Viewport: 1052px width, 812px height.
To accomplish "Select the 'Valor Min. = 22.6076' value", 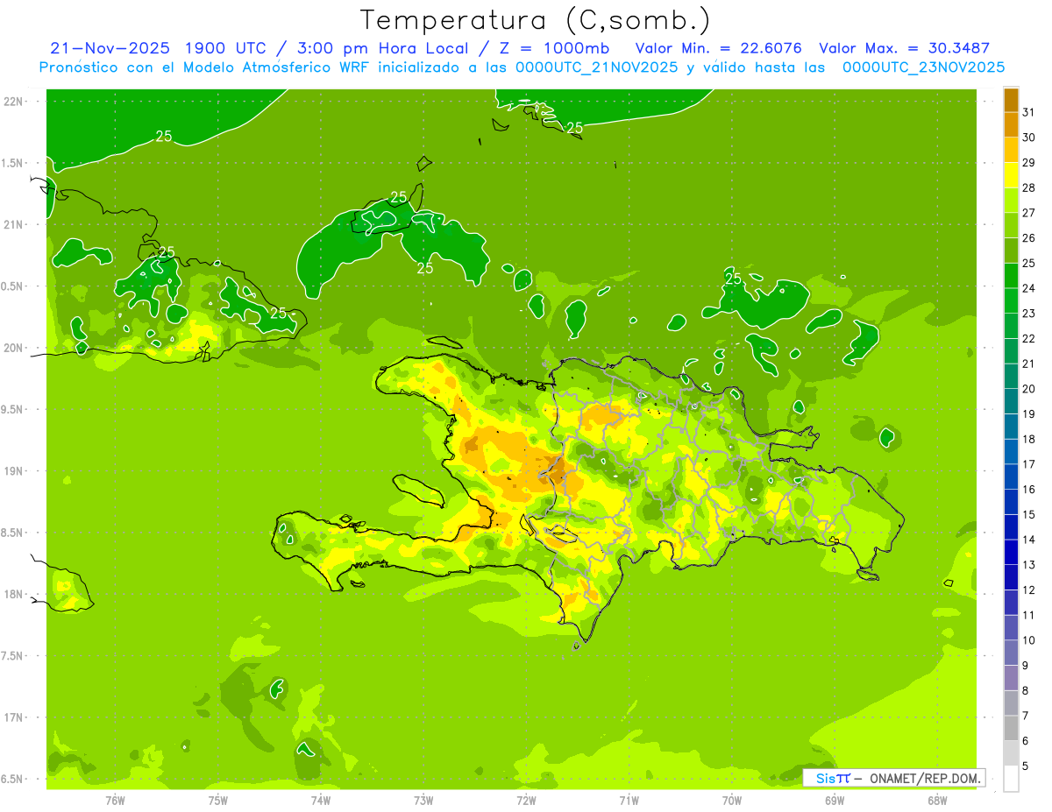I will click(719, 48).
